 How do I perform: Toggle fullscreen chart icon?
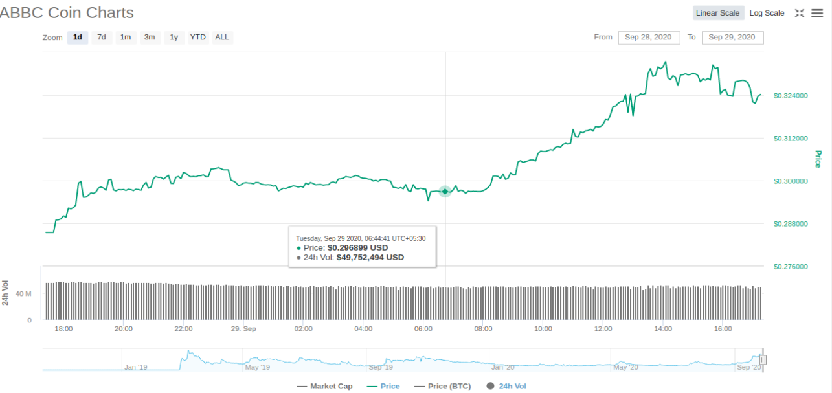pyautogui.click(x=800, y=13)
